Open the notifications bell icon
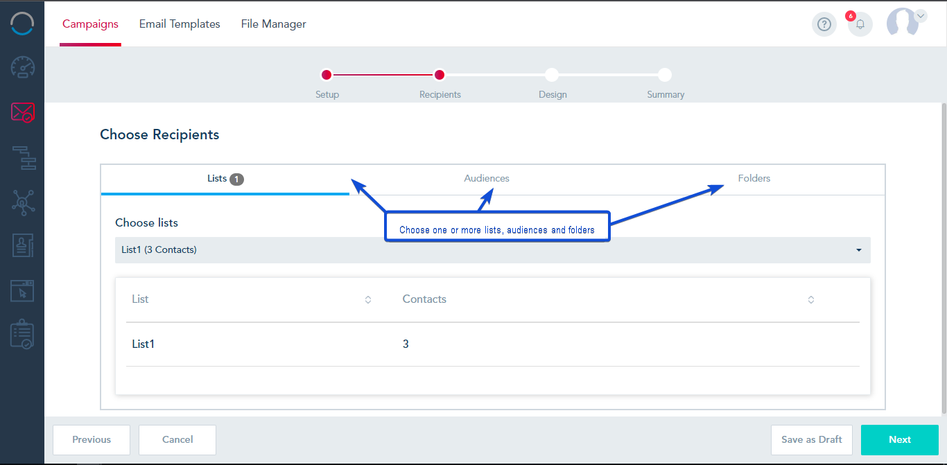The width and height of the screenshot is (947, 465). tap(860, 24)
